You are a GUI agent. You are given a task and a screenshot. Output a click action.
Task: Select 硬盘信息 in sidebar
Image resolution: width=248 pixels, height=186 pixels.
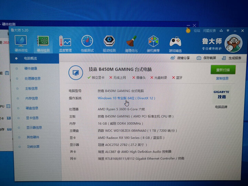[x=32, y=108]
